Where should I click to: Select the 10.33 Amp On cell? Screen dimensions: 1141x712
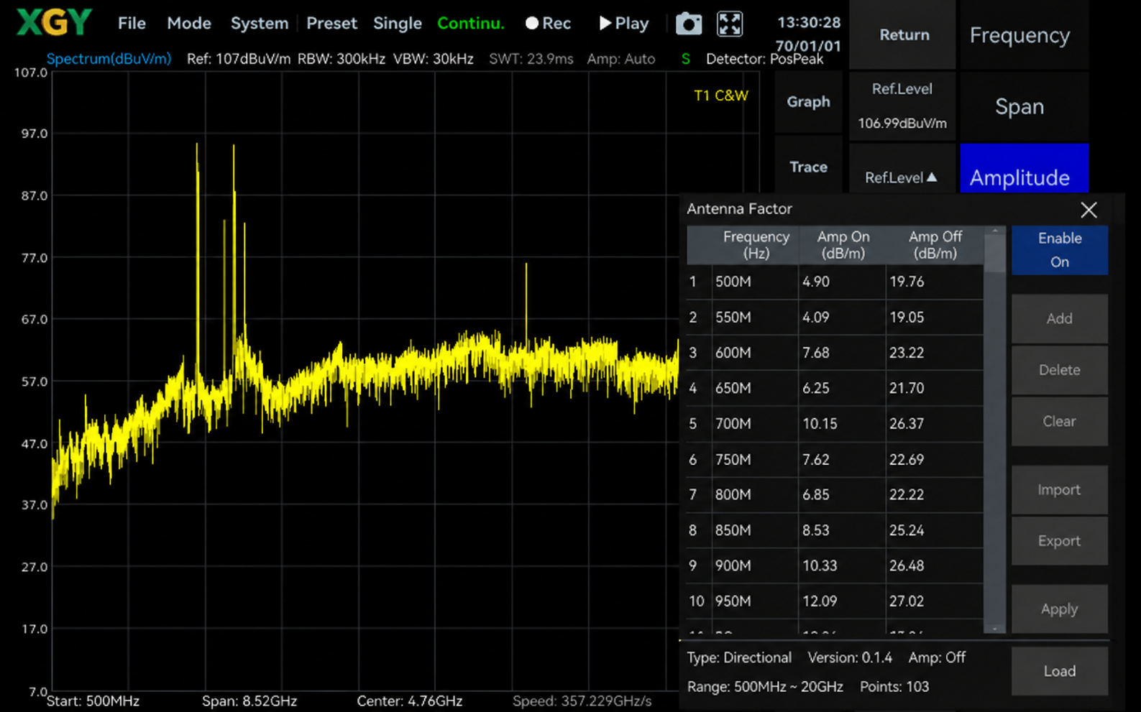842,565
